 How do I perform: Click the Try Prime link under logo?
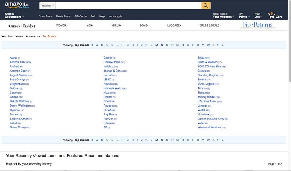click(24, 7)
